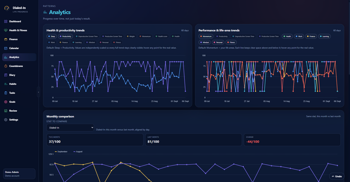Enable Work chip in Health & productivity trends

tap(51, 42)
